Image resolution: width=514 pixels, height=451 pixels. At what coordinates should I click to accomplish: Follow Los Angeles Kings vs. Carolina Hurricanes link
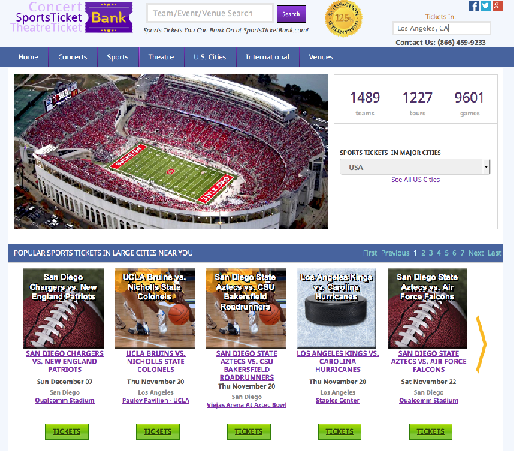pyautogui.click(x=337, y=362)
